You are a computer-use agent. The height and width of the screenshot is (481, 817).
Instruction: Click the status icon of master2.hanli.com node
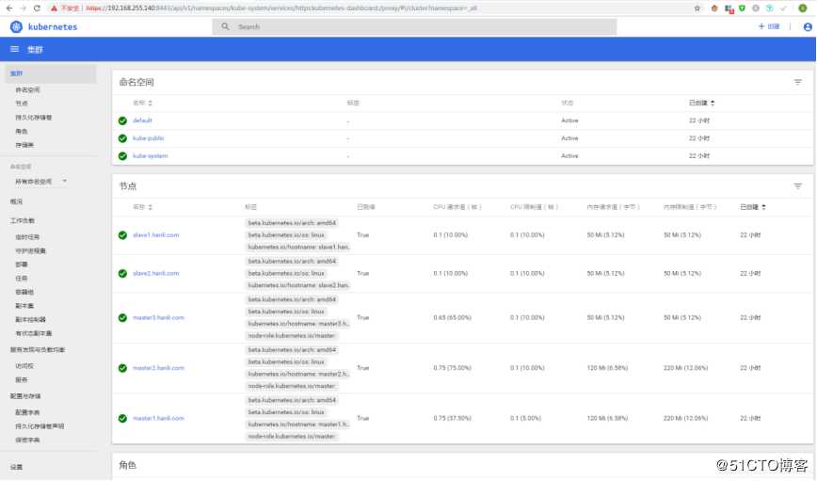(122, 368)
